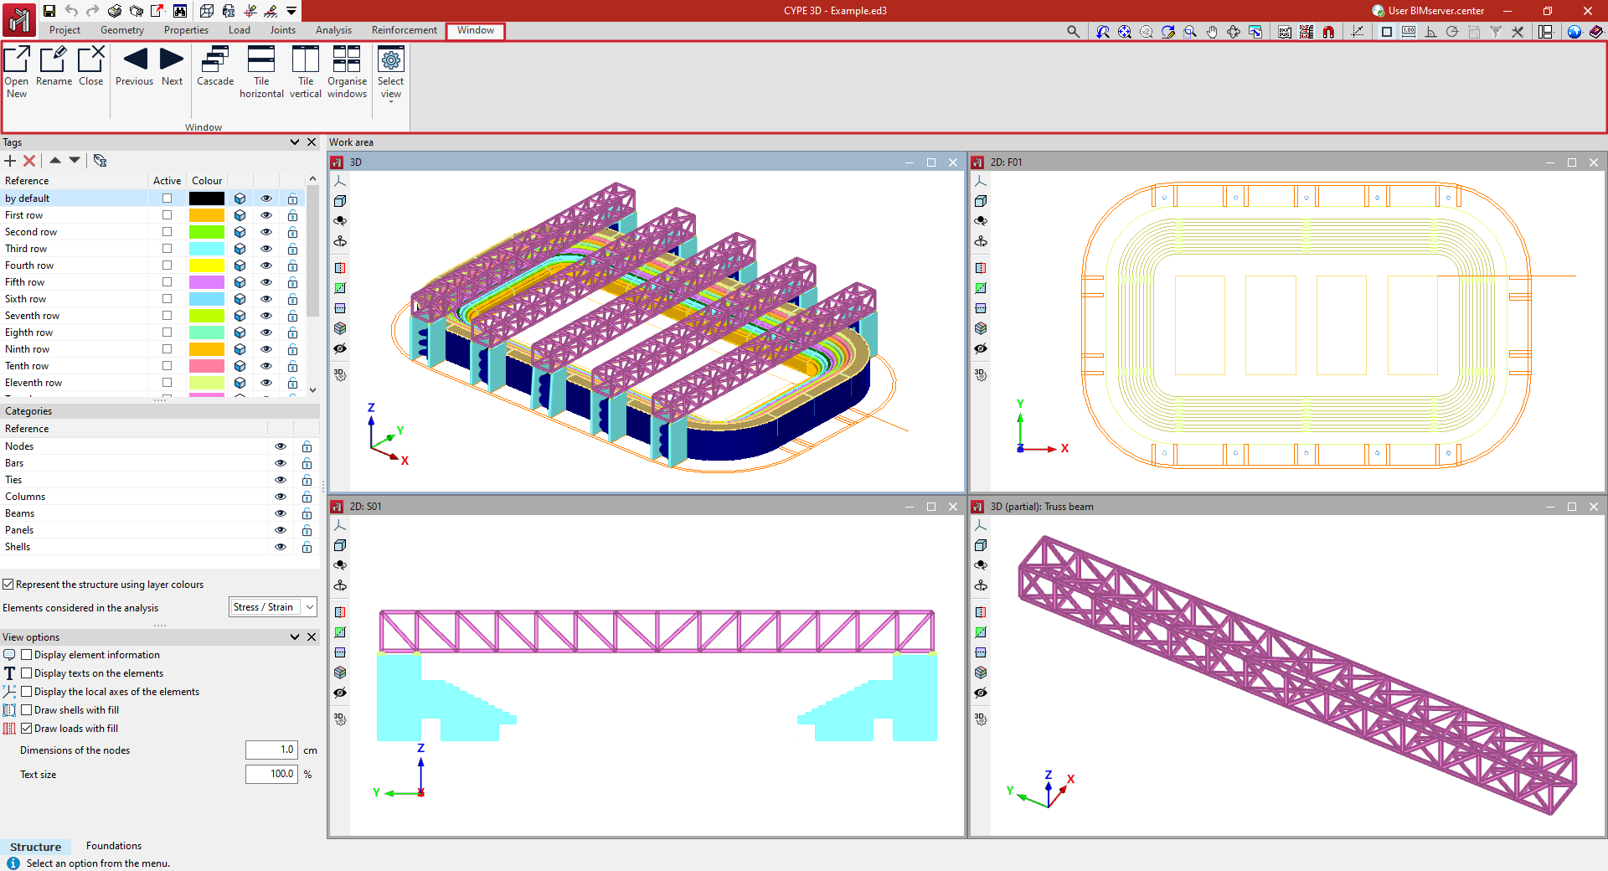Click the search magnifier in top toolbar

(1073, 32)
